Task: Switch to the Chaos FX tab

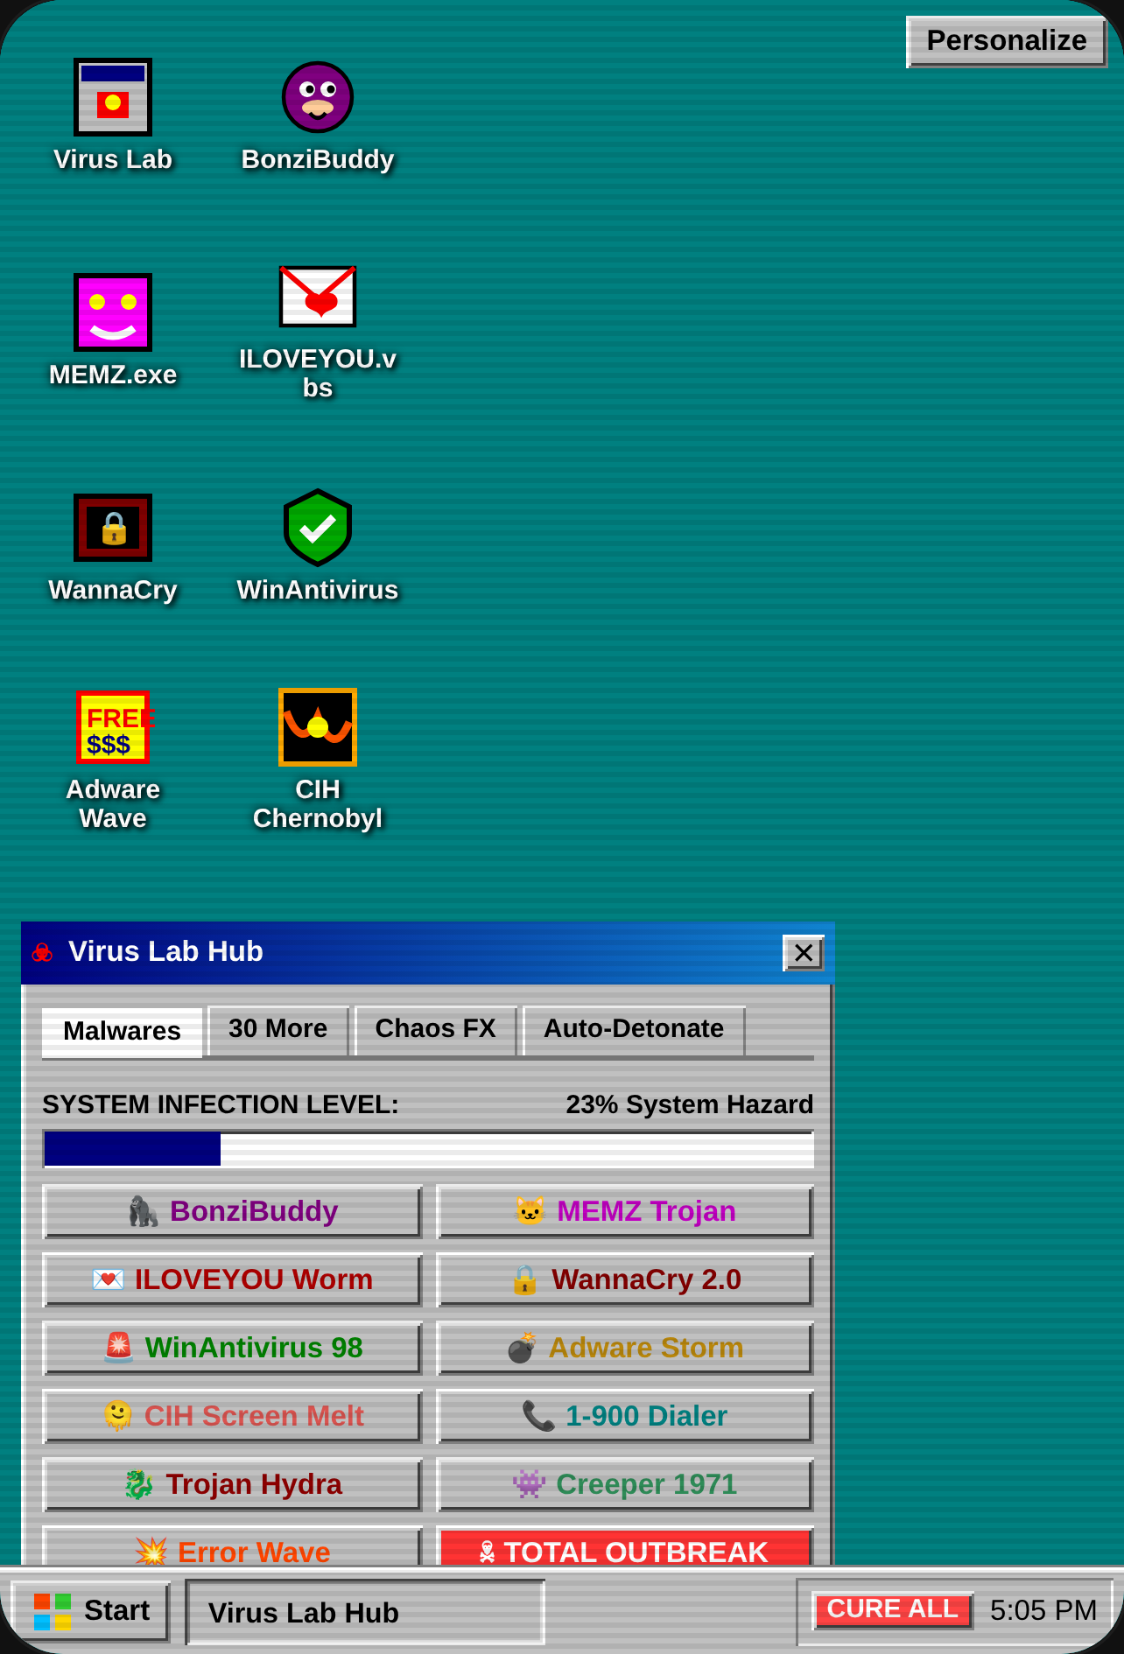Action: (435, 1029)
